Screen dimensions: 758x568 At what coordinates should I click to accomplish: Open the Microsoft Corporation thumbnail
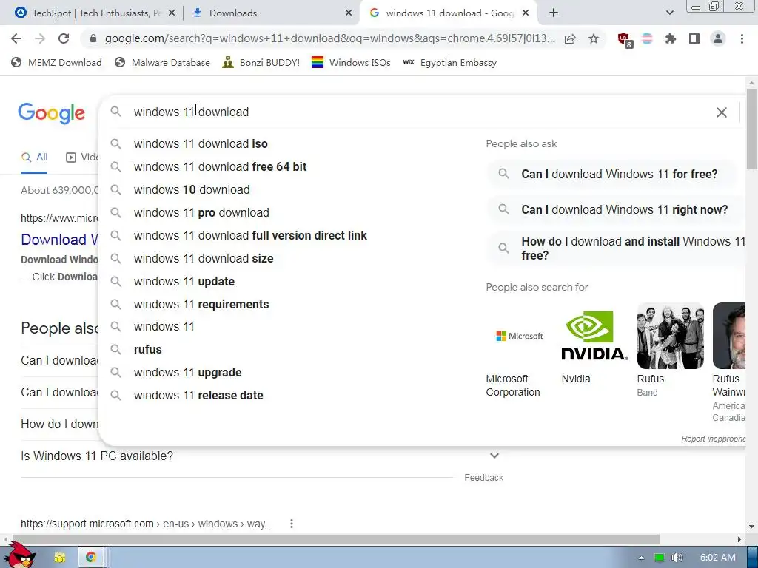point(519,336)
